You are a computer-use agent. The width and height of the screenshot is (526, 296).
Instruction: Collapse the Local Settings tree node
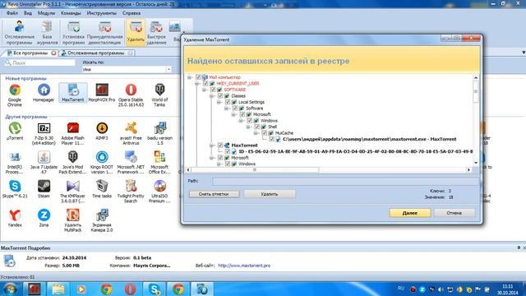pyautogui.click(x=219, y=102)
